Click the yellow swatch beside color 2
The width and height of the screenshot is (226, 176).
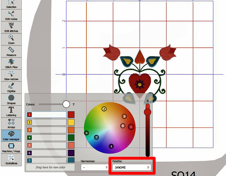tap(71, 122)
